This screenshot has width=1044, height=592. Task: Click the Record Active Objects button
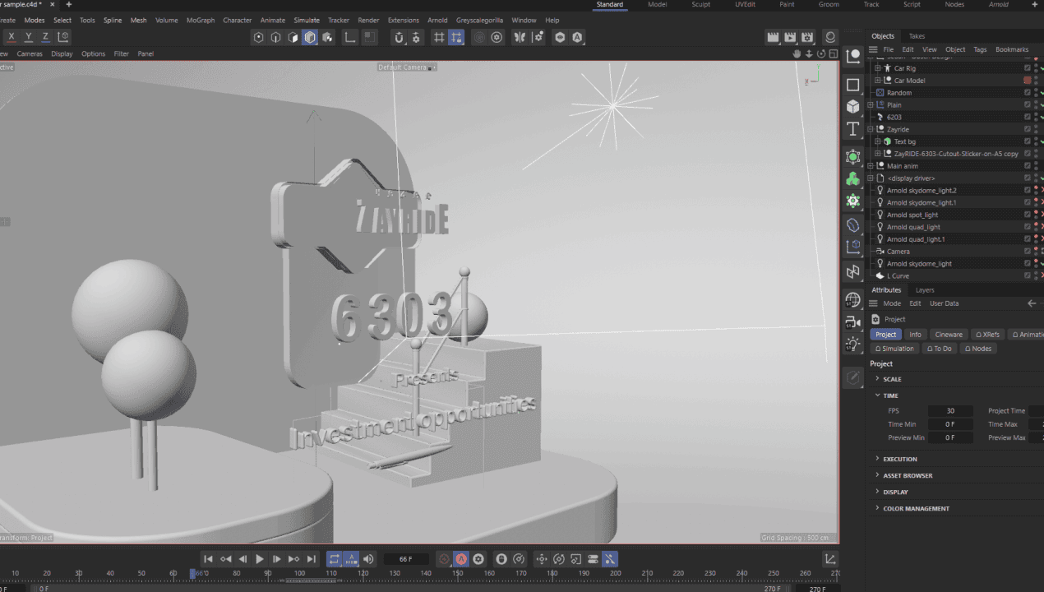click(445, 559)
